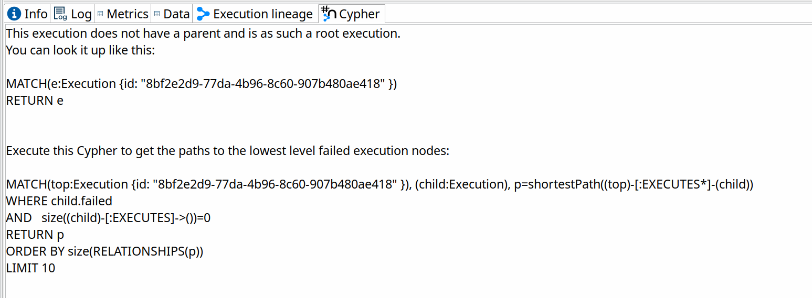Click the Data grid icon

tap(157, 14)
